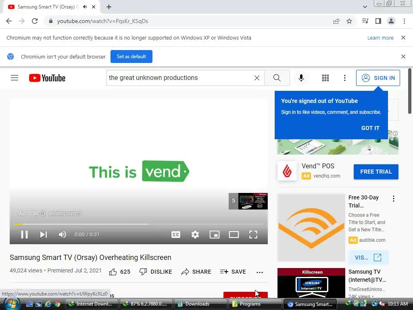The height and width of the screenshot is (310, 413).
Task: Dismiss the unsupported Windows warning bar
Action: coord(403,38)
